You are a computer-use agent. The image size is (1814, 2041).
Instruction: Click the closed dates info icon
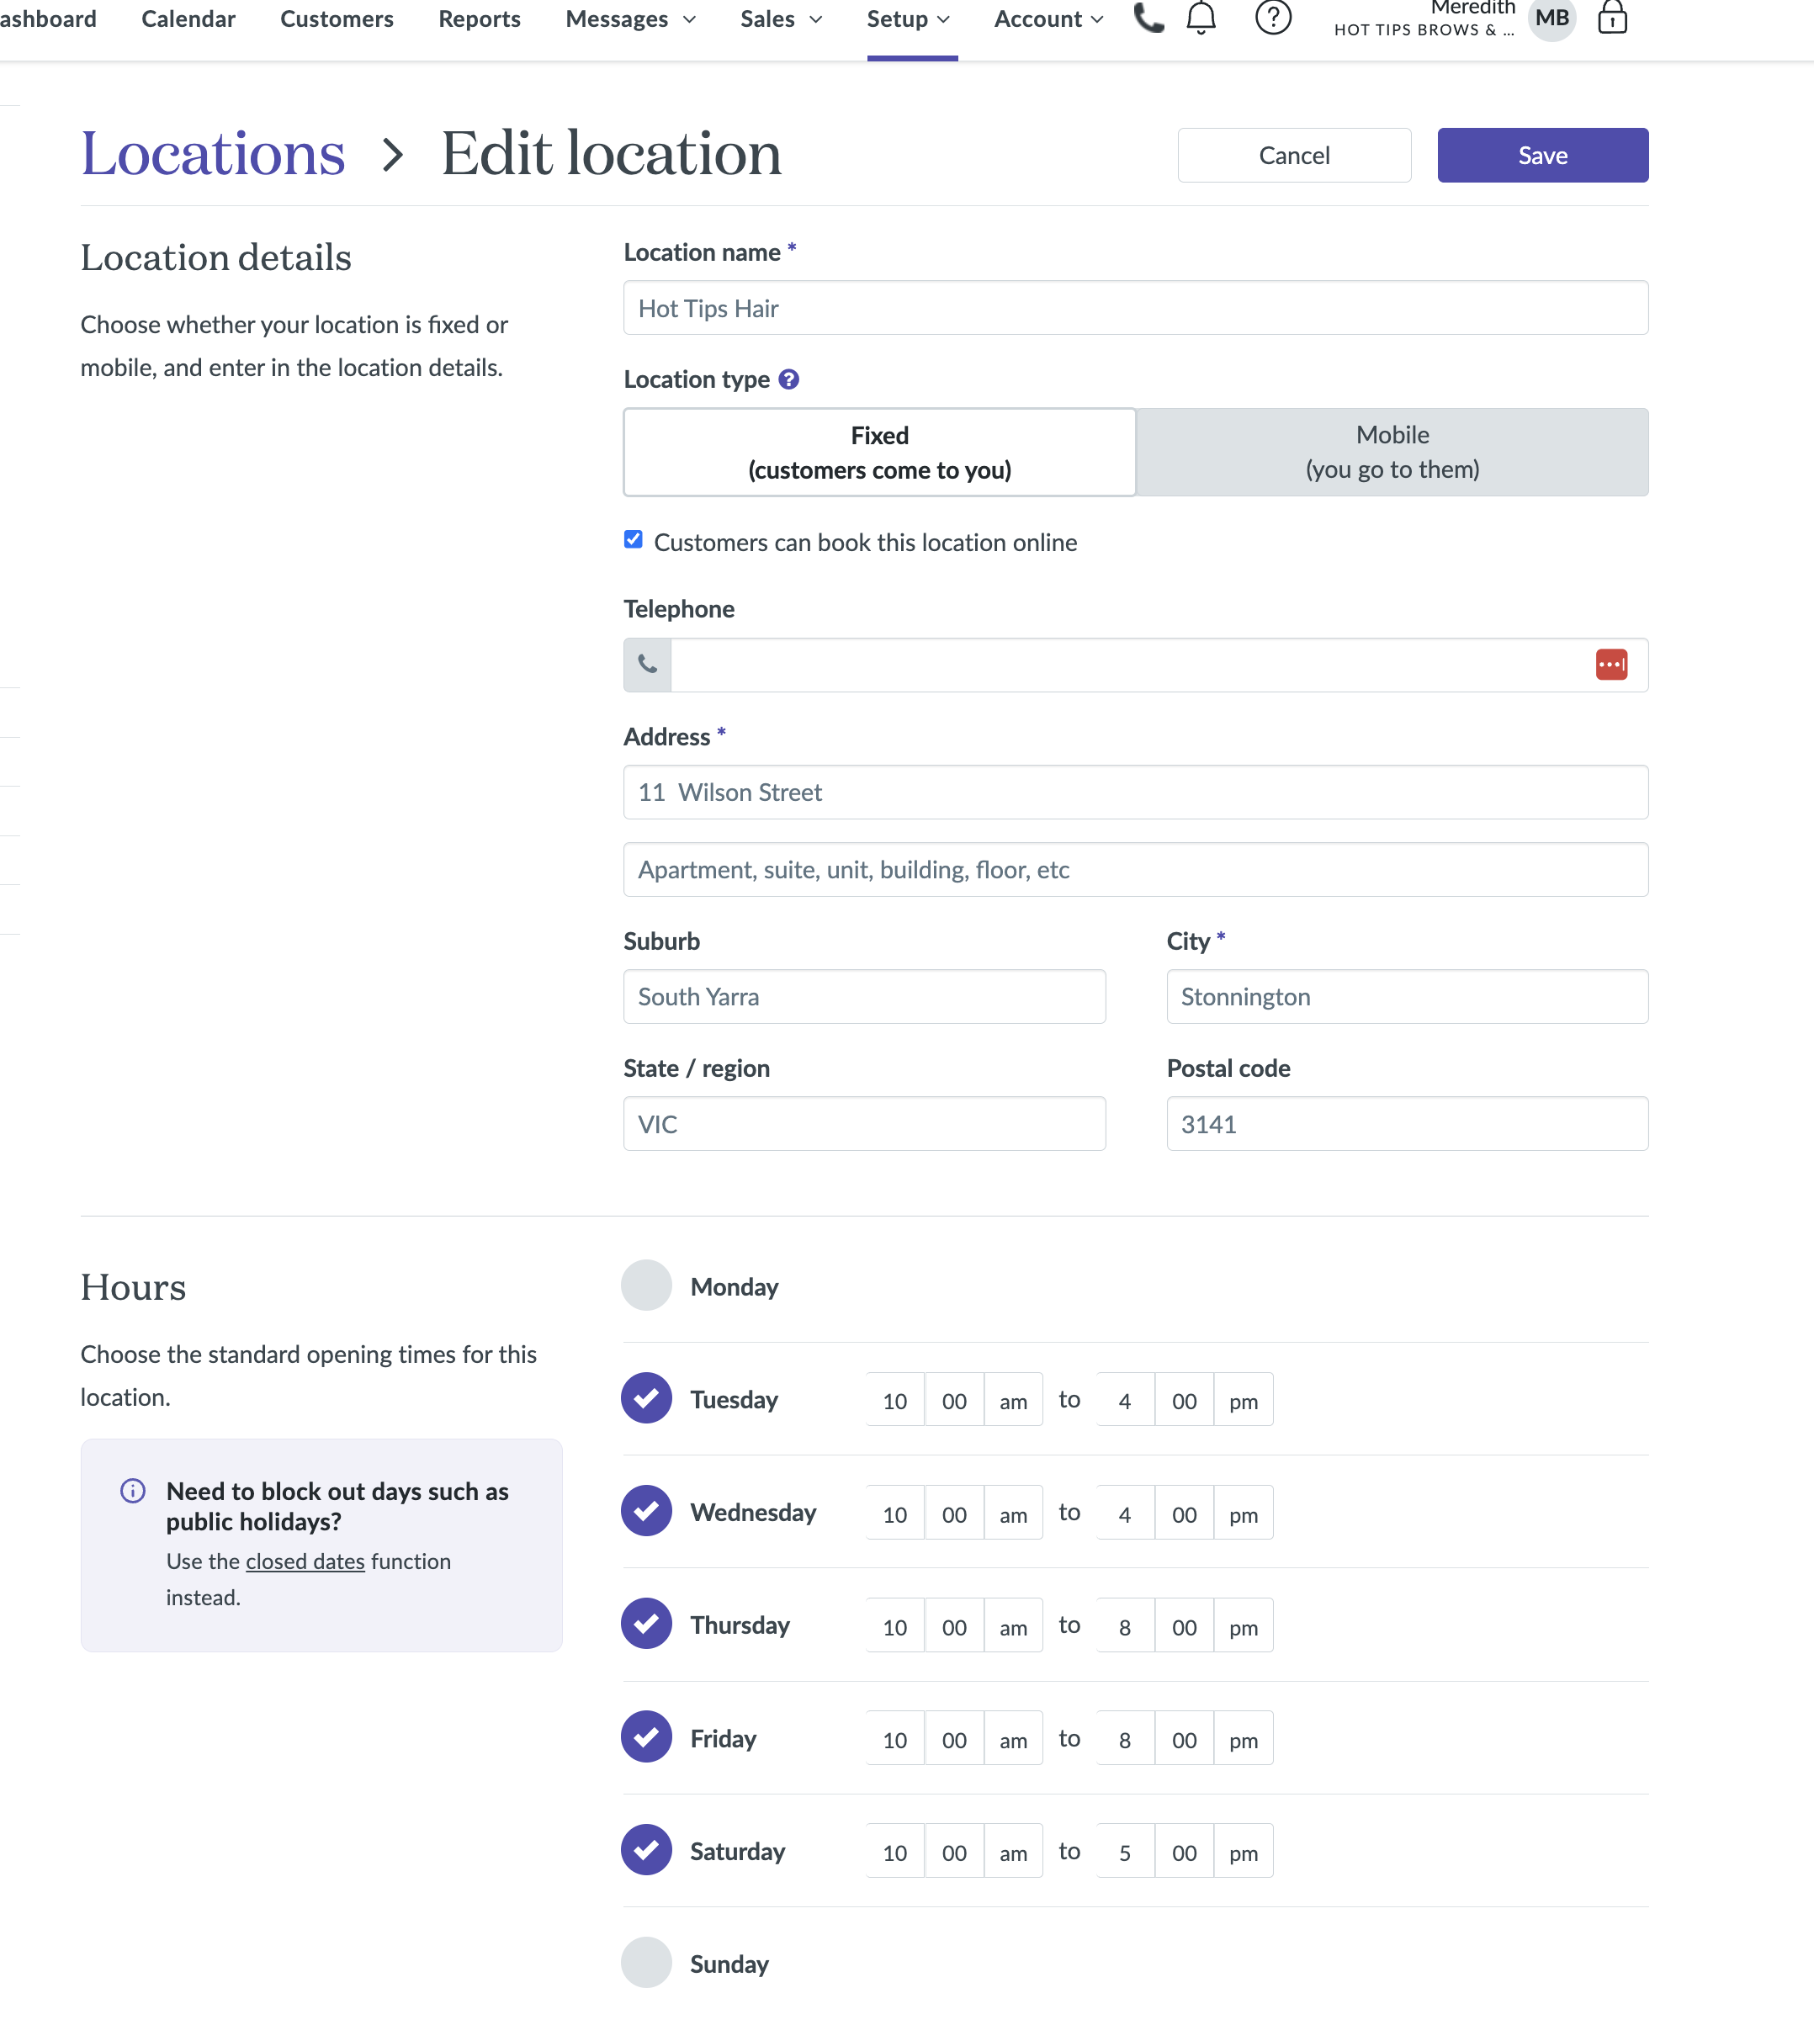point(133,1491)
